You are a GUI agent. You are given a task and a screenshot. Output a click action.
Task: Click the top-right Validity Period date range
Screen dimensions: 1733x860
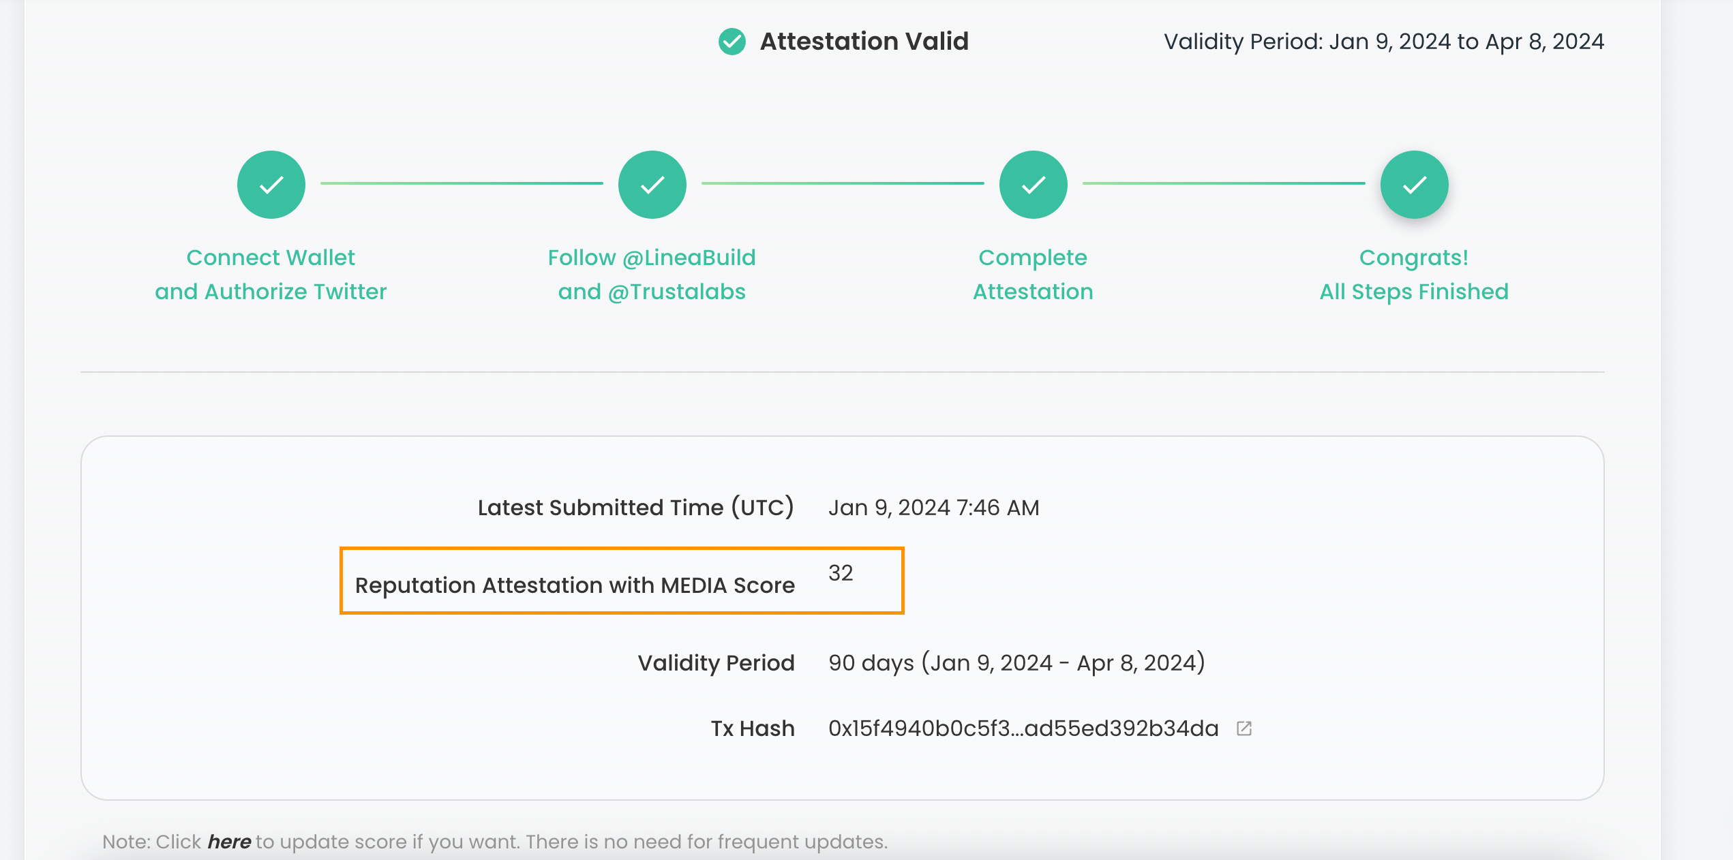tap(1383, 42)
